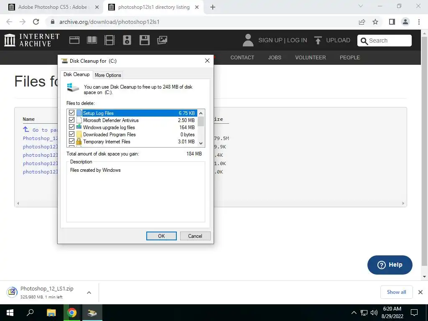Switch to the More Options tab

[x=108, y=75]
